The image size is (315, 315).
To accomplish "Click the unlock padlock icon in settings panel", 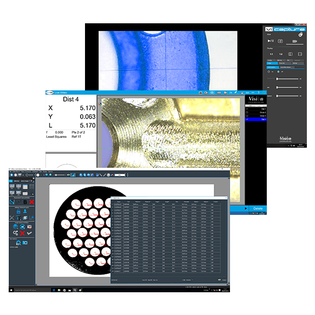I will pos(18,211).
